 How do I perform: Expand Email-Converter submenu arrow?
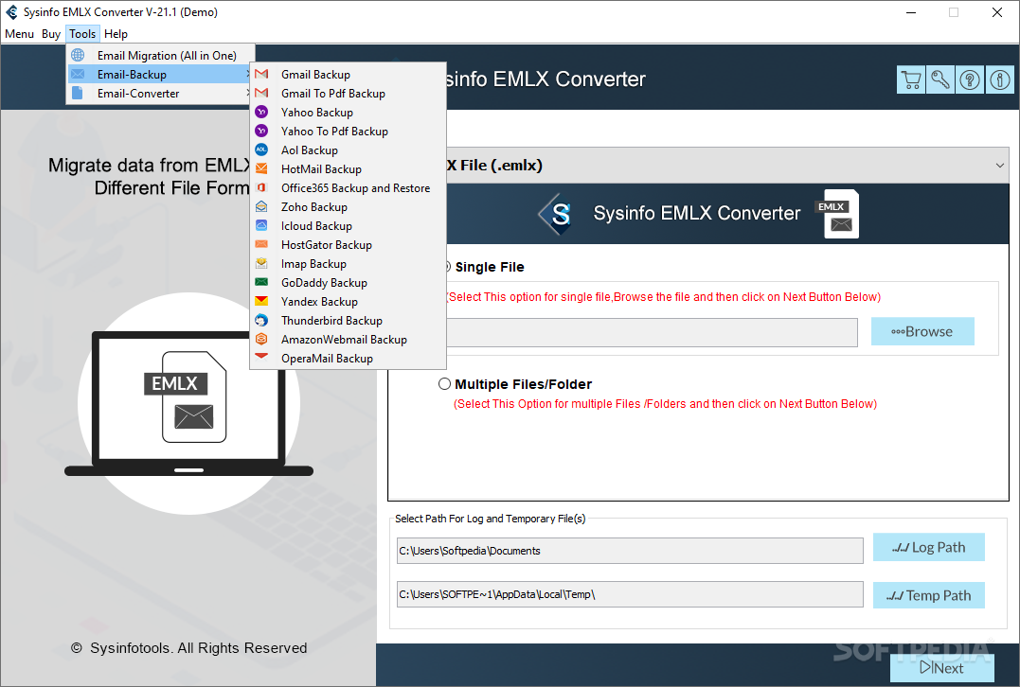tap(248, 93)
